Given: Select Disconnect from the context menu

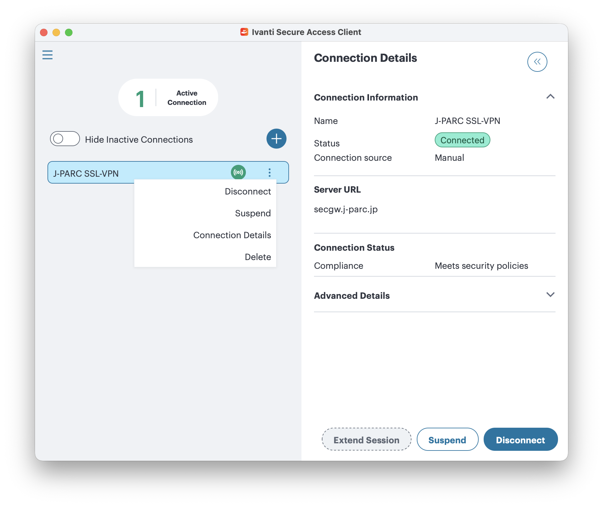Looking at the screenshot, I should pos(248,191).
